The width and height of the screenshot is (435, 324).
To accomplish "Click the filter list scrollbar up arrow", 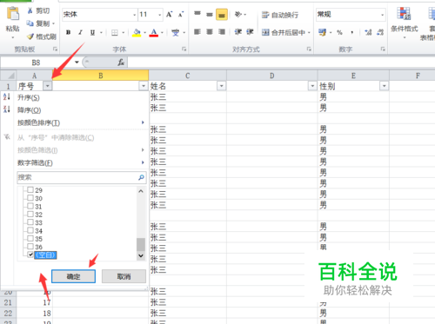I will point(141,191).
